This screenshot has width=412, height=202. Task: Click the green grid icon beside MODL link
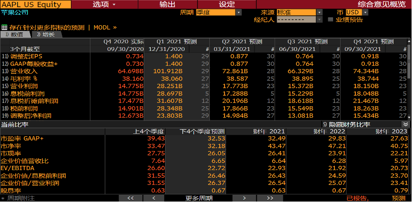(x=4, y=27)
